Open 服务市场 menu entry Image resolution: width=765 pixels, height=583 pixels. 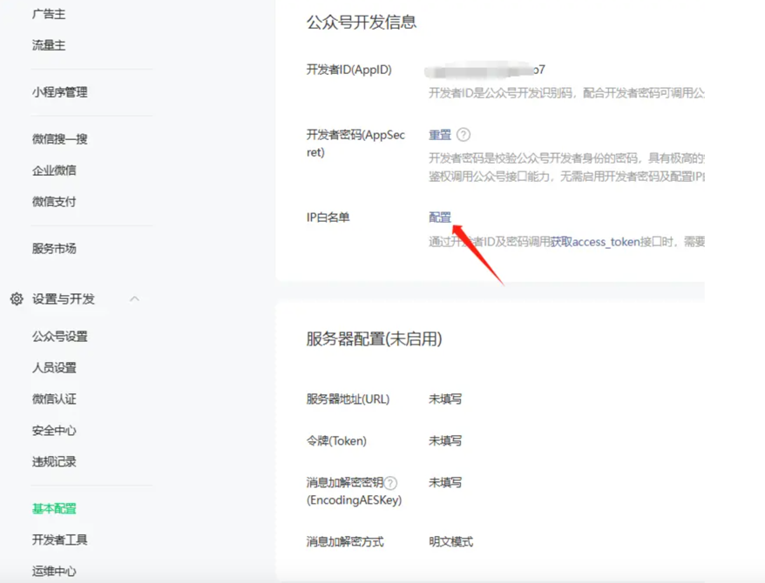tap(54, 249)
